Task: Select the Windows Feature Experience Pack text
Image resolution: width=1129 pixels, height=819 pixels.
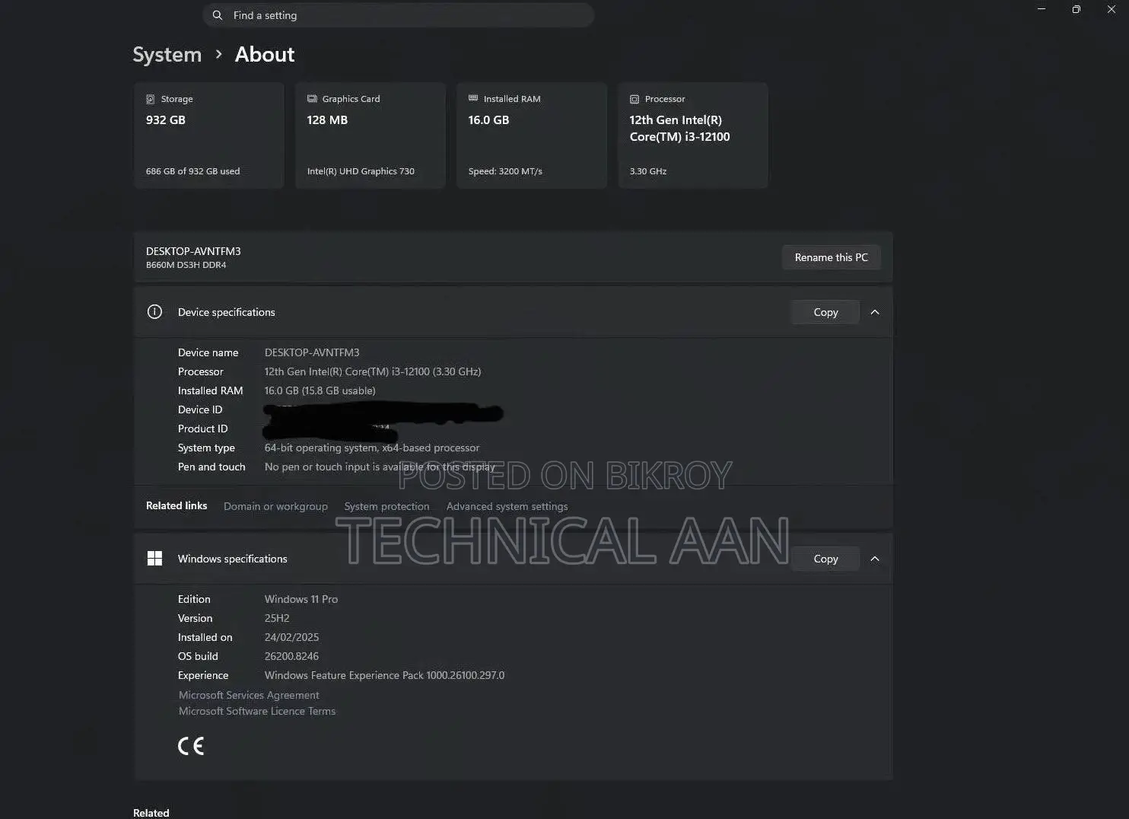Action: click(x=384, y=675)
